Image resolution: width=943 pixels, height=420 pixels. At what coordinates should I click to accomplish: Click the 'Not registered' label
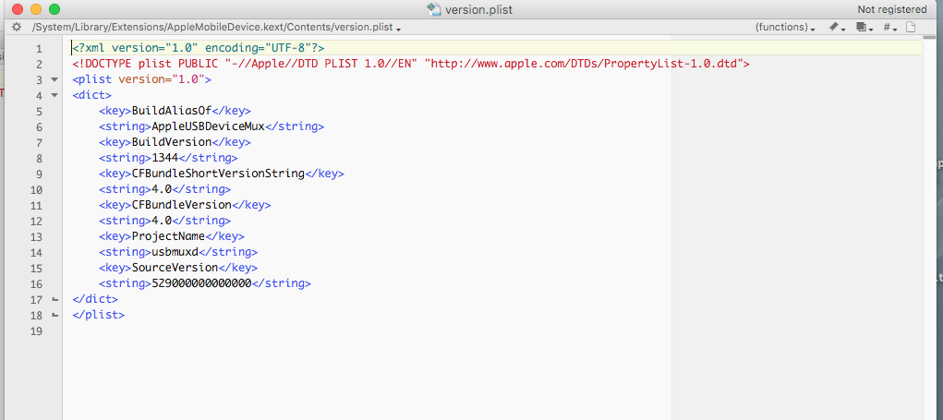pos(892,9)
